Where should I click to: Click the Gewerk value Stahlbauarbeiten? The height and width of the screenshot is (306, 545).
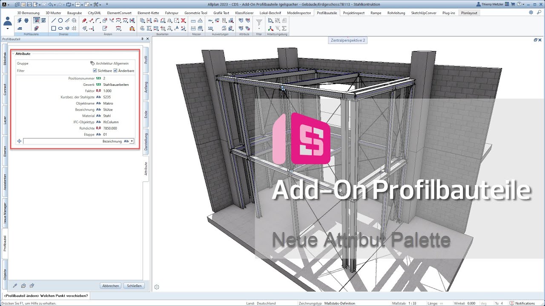116,85
